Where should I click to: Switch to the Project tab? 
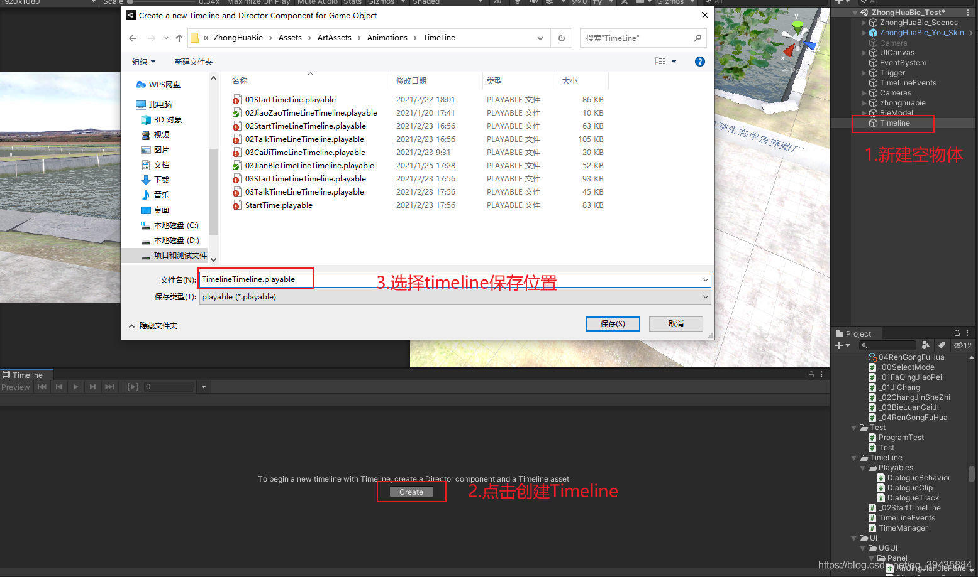click(x=853, y=333)
